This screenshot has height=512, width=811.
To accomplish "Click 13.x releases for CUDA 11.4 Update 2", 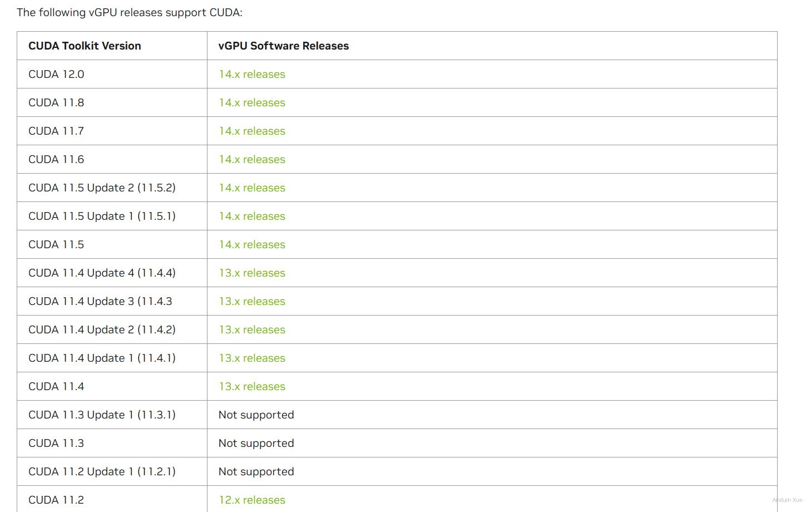I will (x=251, y=330).
